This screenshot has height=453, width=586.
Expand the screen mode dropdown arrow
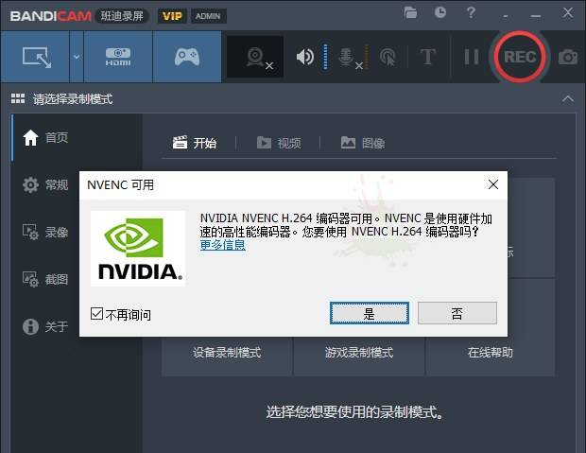click(x=77, y=57)
